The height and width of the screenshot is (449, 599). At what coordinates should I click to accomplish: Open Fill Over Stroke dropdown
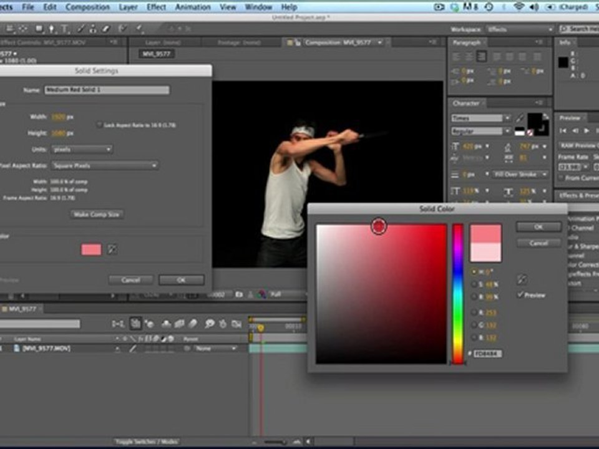520,175
